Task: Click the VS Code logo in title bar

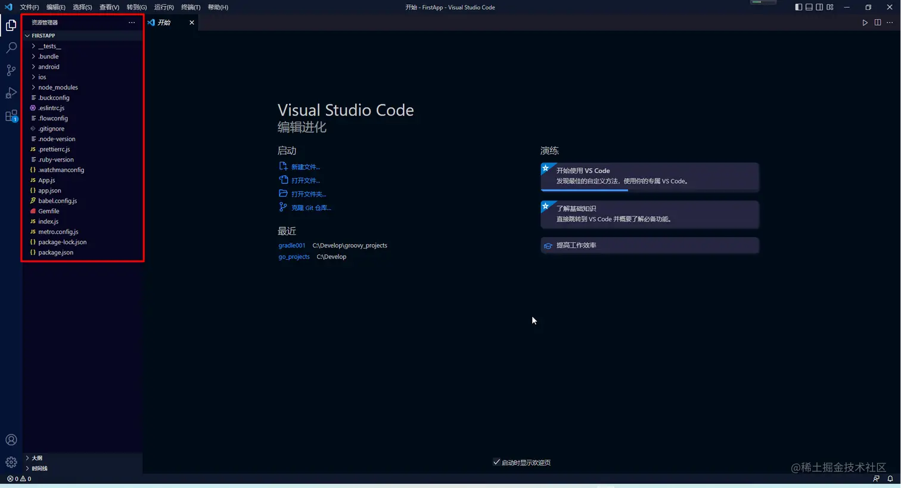Action: 8,7
